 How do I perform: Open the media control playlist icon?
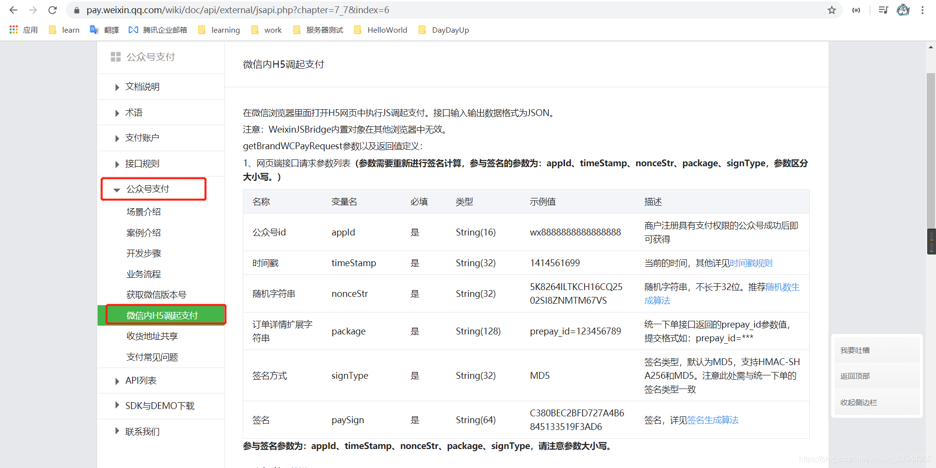tap(883, 10)
